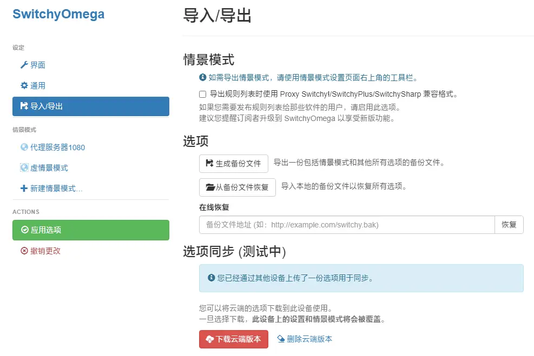Viewport: 534px width, 356px height.
Task: Click the SwitchyOmega title link
Action: [58, 15]
